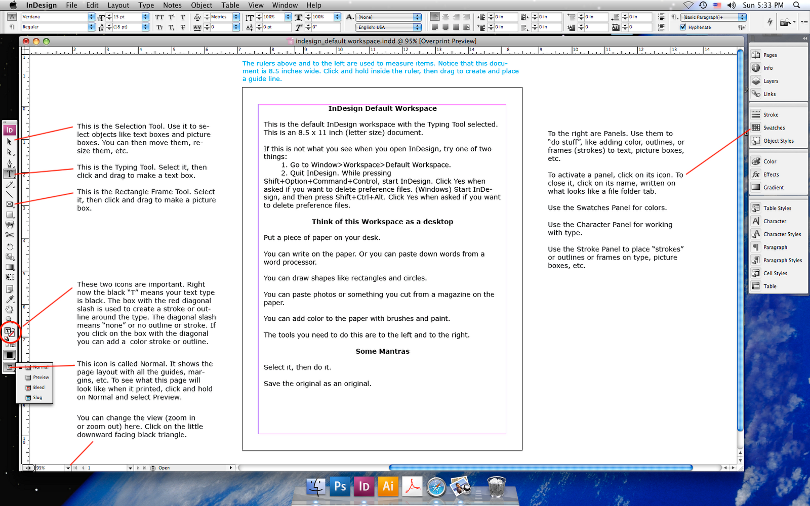
Task: Click the Apply Color black swatch
Action: (x=9, y=355)
